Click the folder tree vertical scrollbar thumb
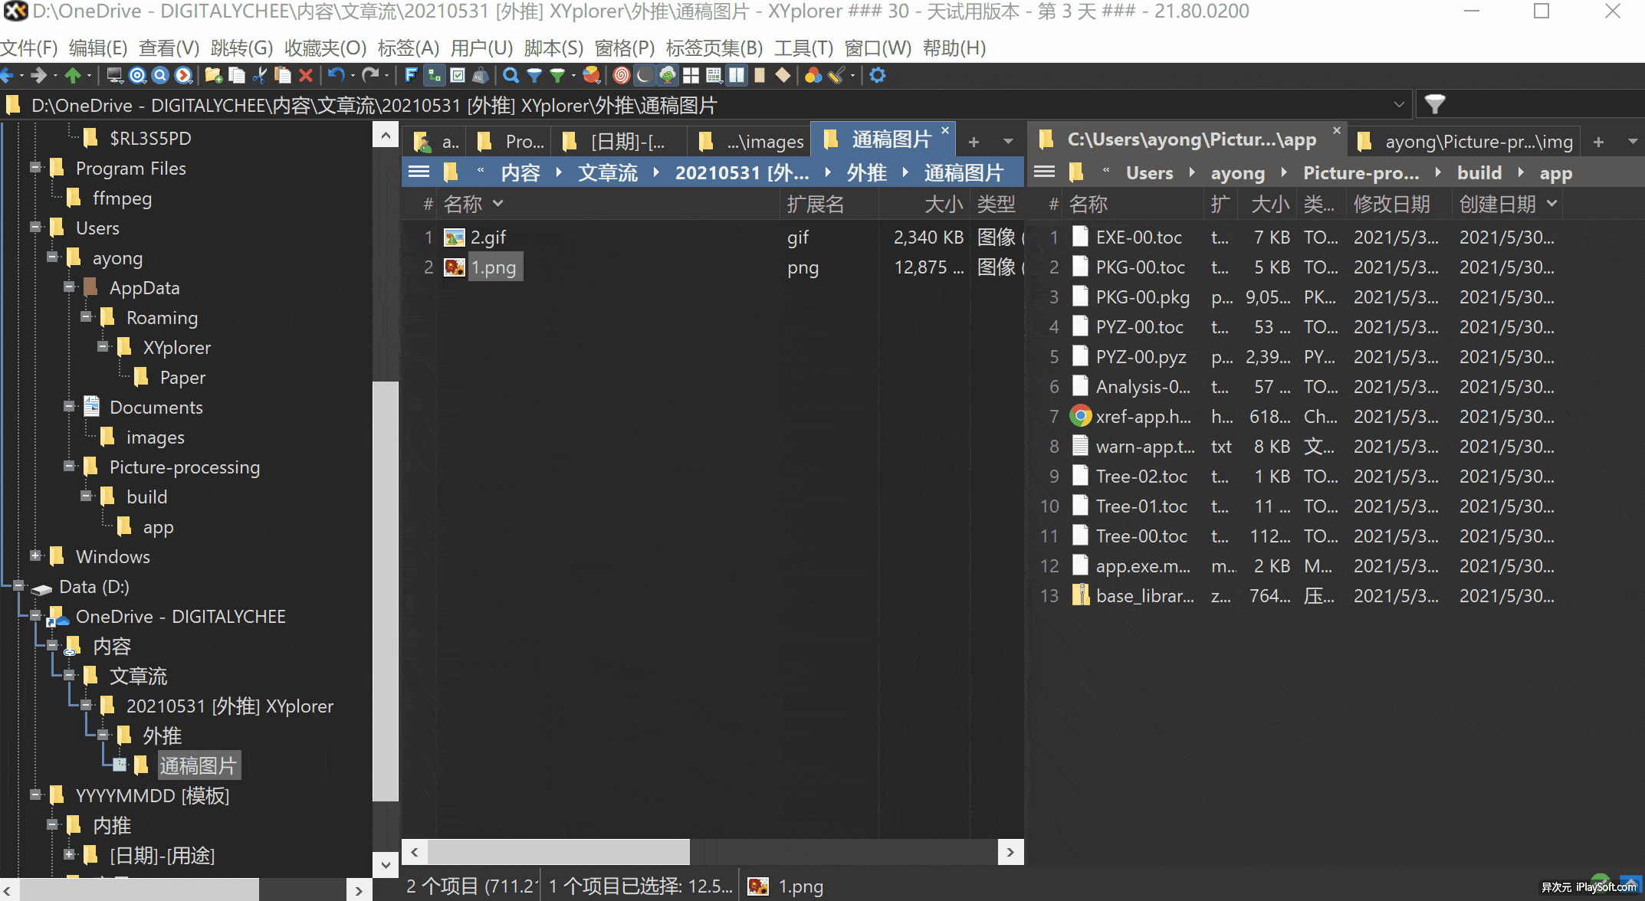Viewport: 1645px width, 901px height. (386, 590)
